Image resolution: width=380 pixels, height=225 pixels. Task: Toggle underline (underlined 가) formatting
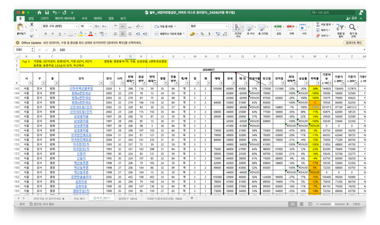59,34
